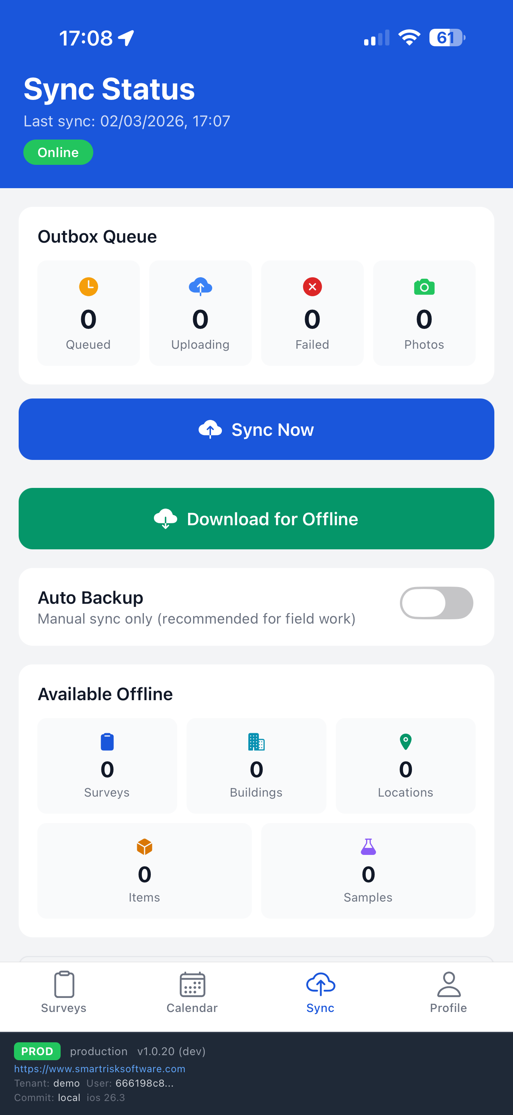
Task: Tap the orange box Items icon
Action: click(145, 847)
